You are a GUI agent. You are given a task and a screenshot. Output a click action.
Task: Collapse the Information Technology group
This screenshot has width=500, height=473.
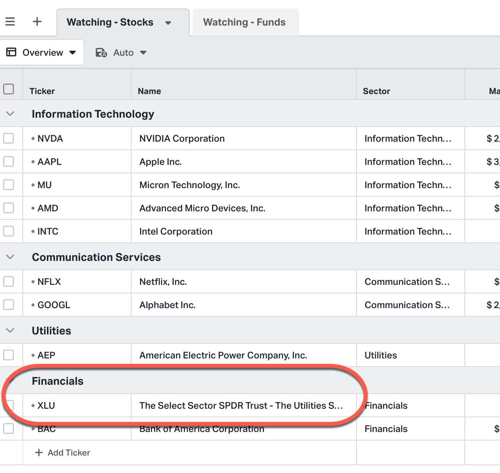pyautogui.click(x=10, y=114)
